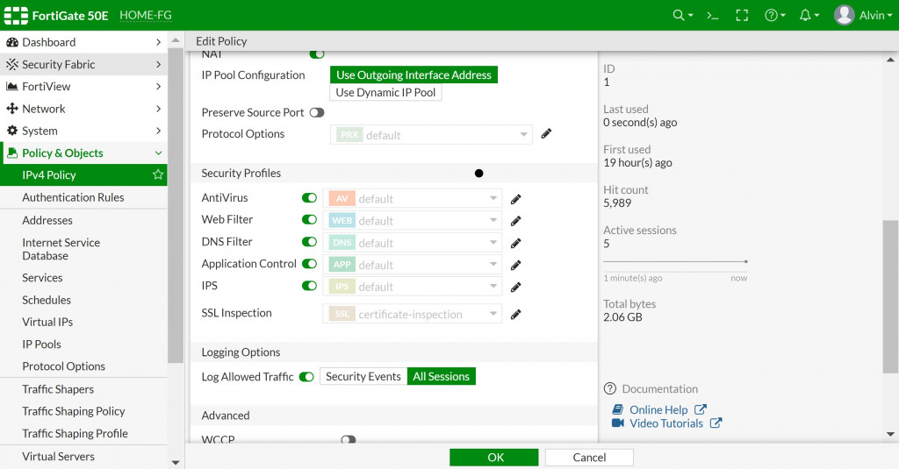Viewport: 899px width, 469px height.
Task: Open the Web Filter profile dropdown
Action: coord(413,220)
